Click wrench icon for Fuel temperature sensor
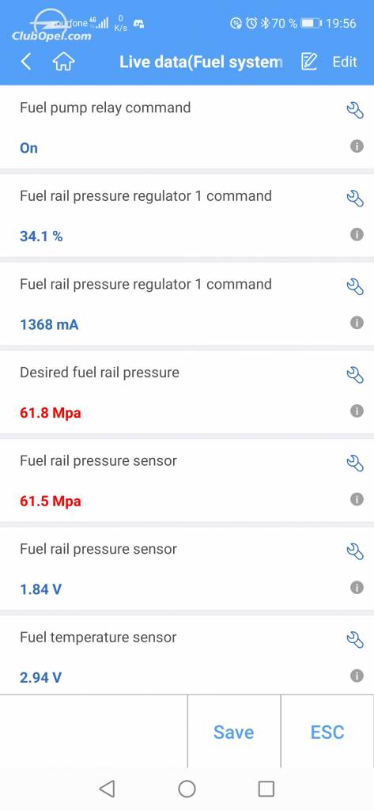The width and height of the screenshot is (374, 810). click(x=355, y=639)
